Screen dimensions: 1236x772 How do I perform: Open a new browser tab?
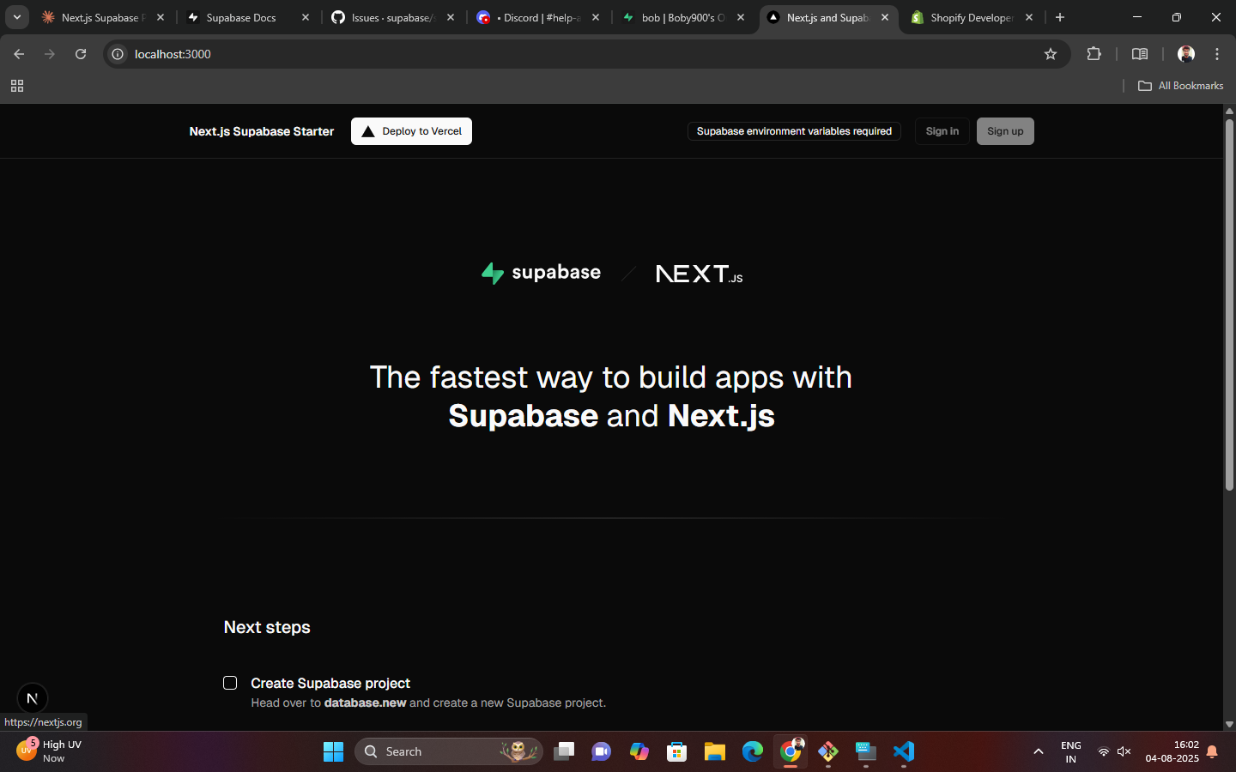click(1060, 17)
